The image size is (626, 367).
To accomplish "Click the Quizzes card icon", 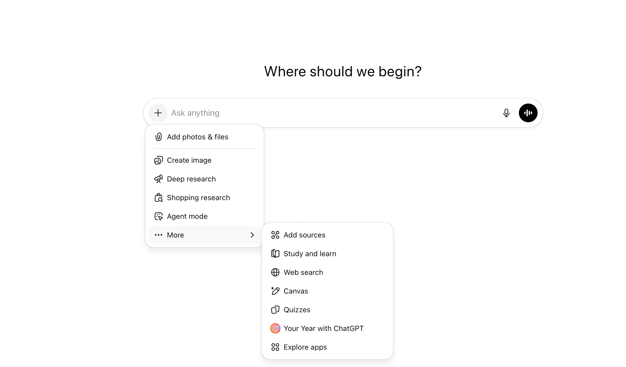I will tap(275, 310).
